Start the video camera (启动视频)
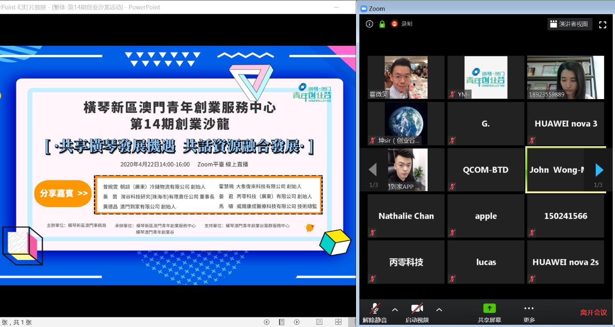Viewport: 615px width, 327px height. click(x=417, y=308)
